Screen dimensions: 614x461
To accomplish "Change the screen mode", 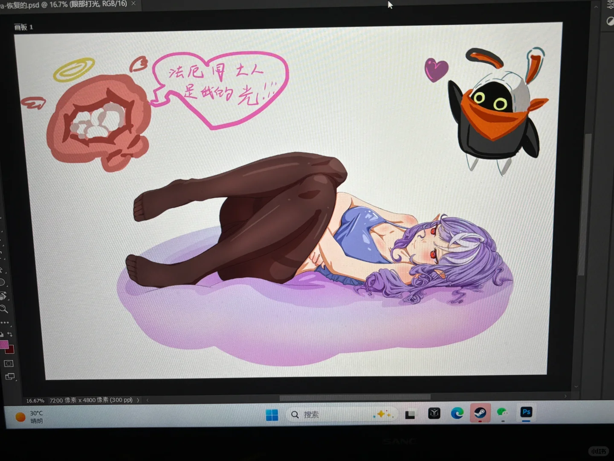I will (x=10, y=377).
